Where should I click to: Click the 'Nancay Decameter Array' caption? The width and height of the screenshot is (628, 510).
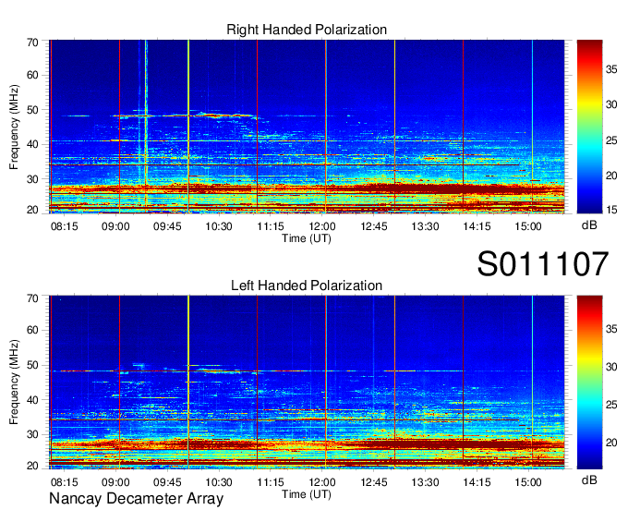pos(136,499)
